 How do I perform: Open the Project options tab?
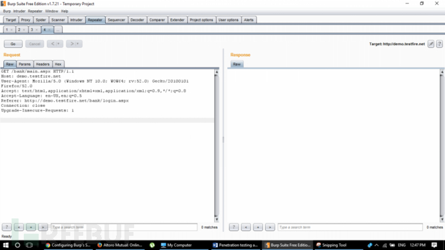pos(201,20)
